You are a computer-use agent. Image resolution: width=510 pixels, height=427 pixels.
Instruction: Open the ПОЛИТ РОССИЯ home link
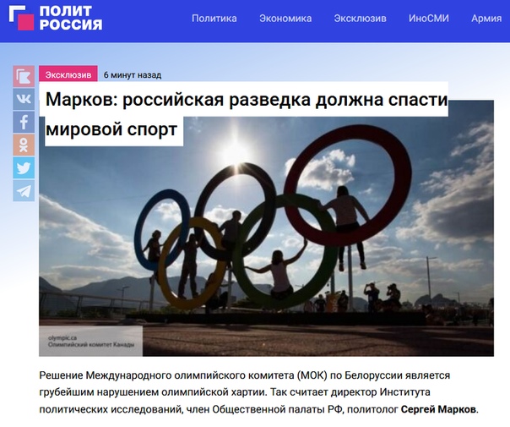(x=71, y=19)
